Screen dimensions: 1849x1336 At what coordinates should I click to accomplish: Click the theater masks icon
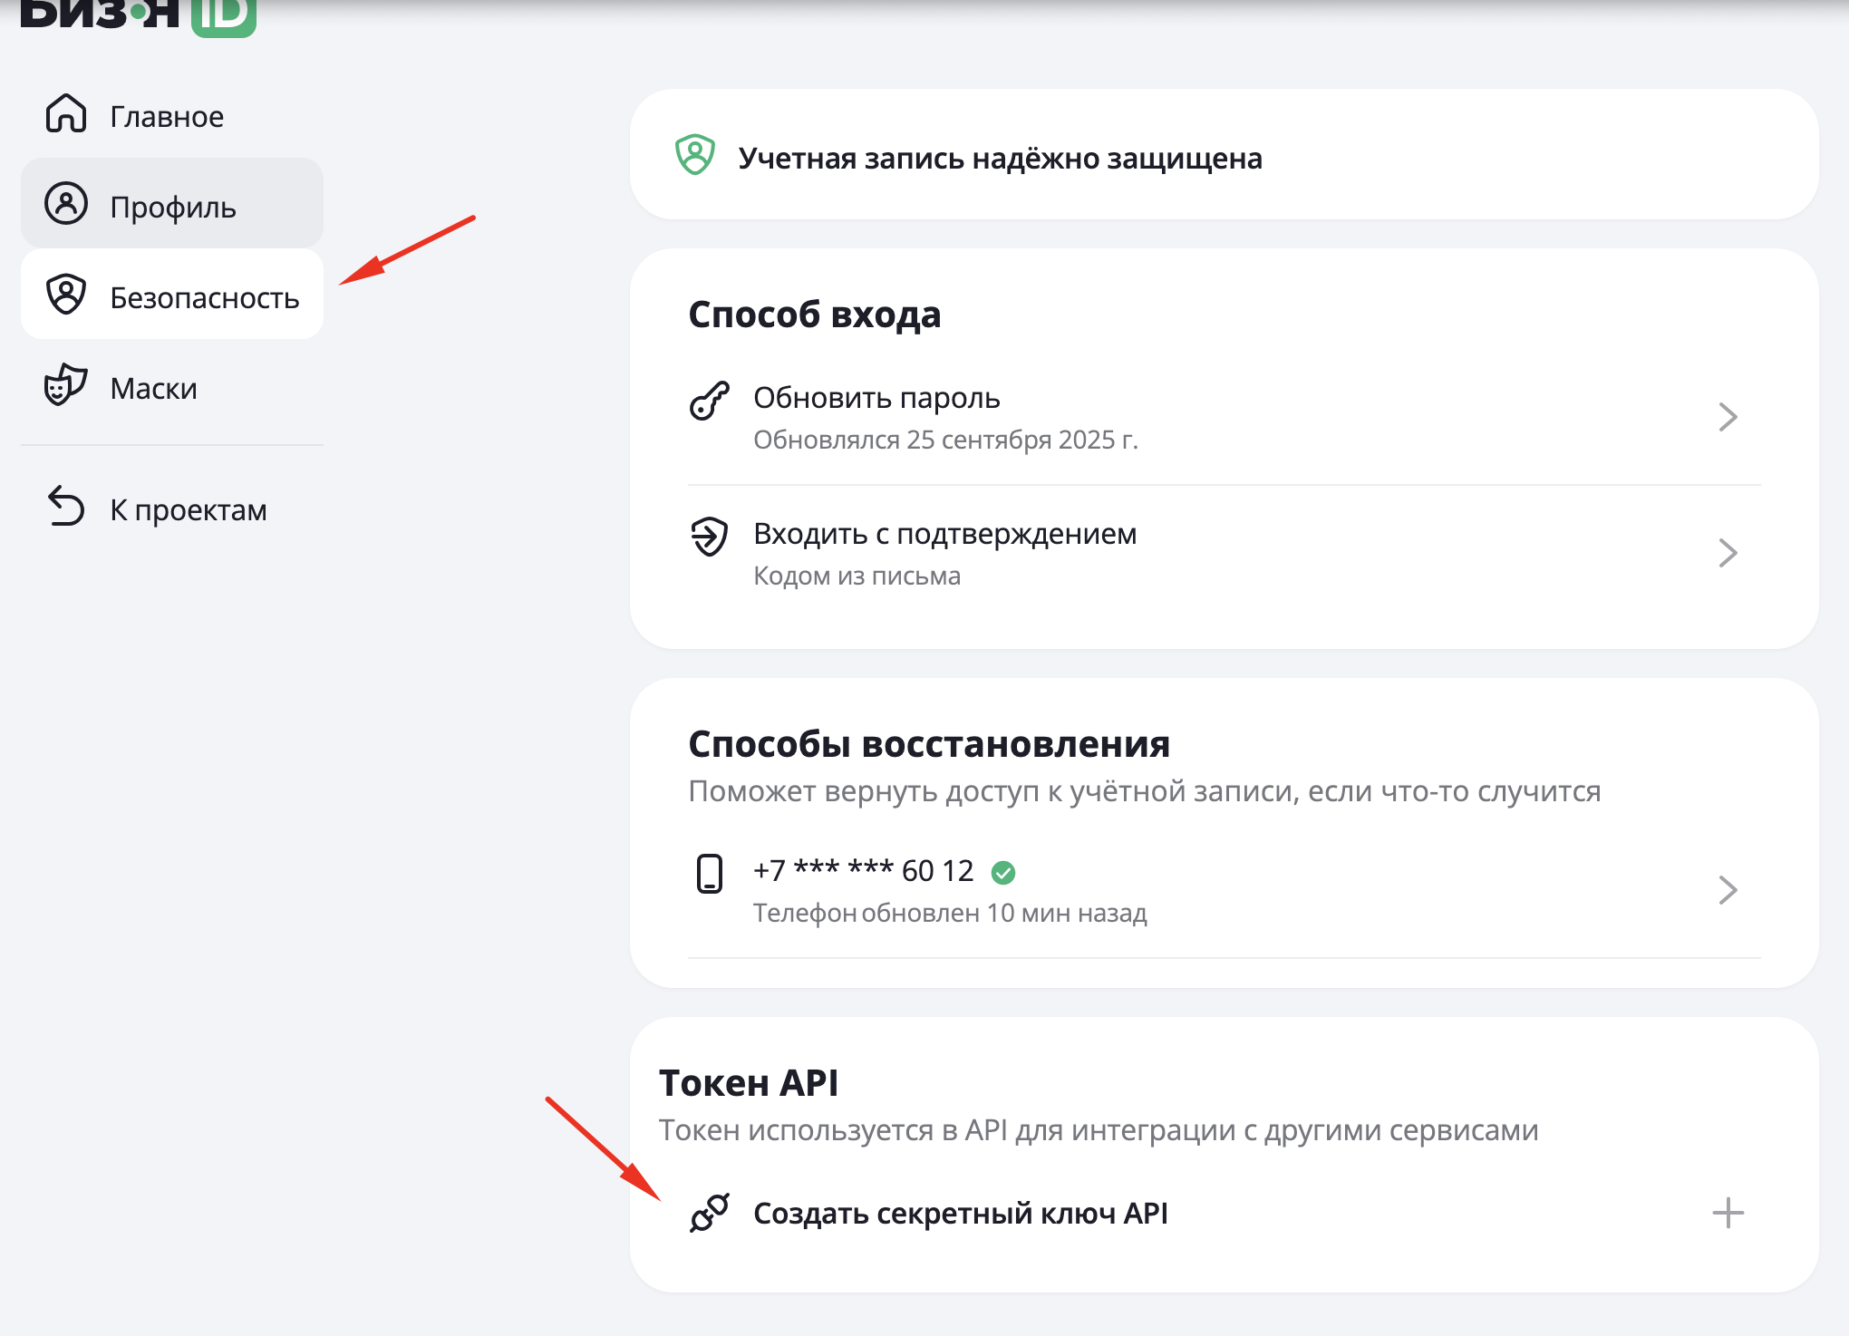65,385
